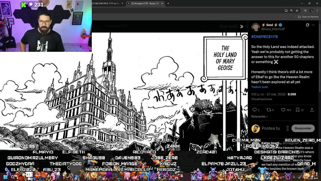This screenshot has width=321, height=181.
Task: Open Soul's profile avatar
Action: [x=256, y=27]
